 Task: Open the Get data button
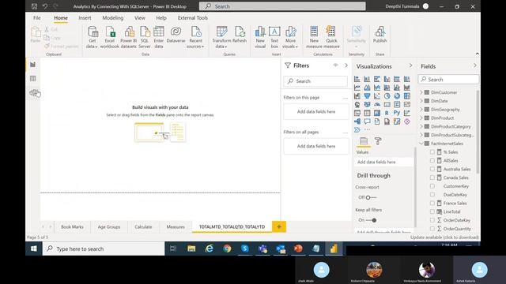[93, 37]
